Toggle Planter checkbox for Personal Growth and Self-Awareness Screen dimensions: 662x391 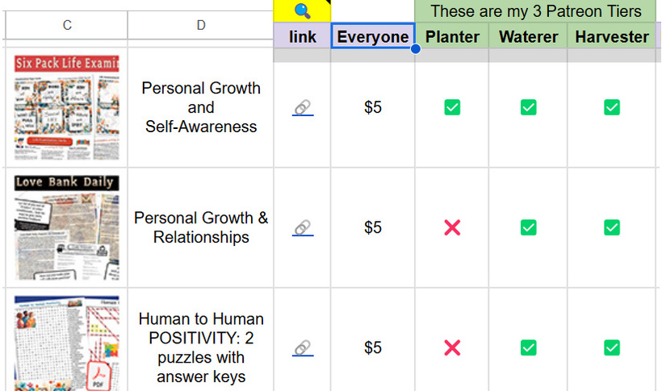coord(452,107)
